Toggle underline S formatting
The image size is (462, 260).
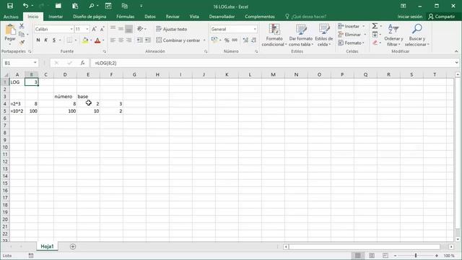point(54,40)
